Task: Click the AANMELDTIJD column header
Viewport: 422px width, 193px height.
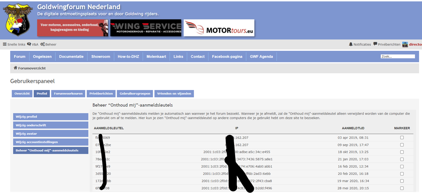Action: 353,128
